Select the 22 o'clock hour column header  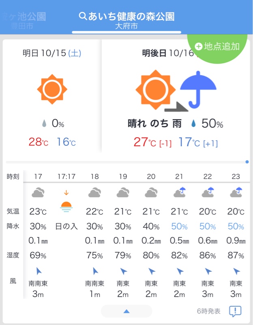pyautogui.click(x=208, y=176)
